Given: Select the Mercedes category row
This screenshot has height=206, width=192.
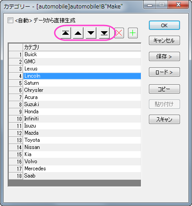Looking at the screenshot, I should coord(82,169).
